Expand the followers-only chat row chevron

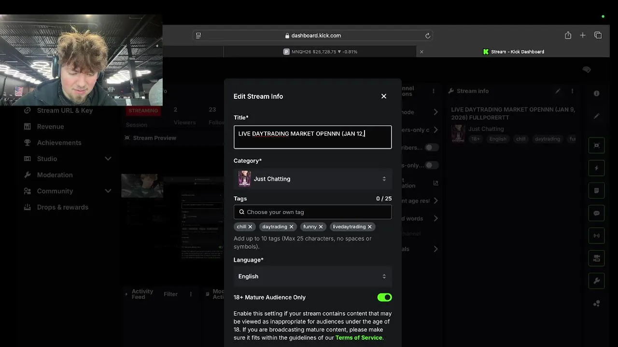pyautogui.click(x=435, y=130)
